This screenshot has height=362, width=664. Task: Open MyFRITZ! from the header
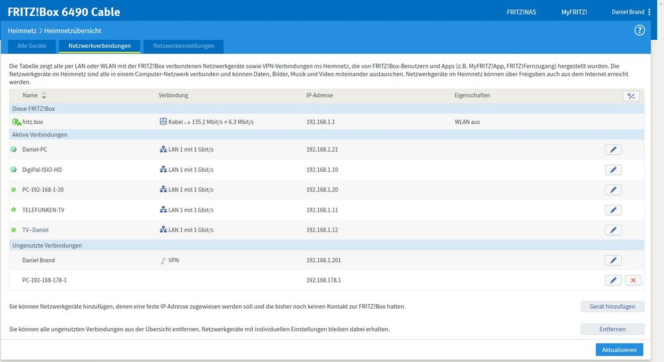click(x=574, y=12)
